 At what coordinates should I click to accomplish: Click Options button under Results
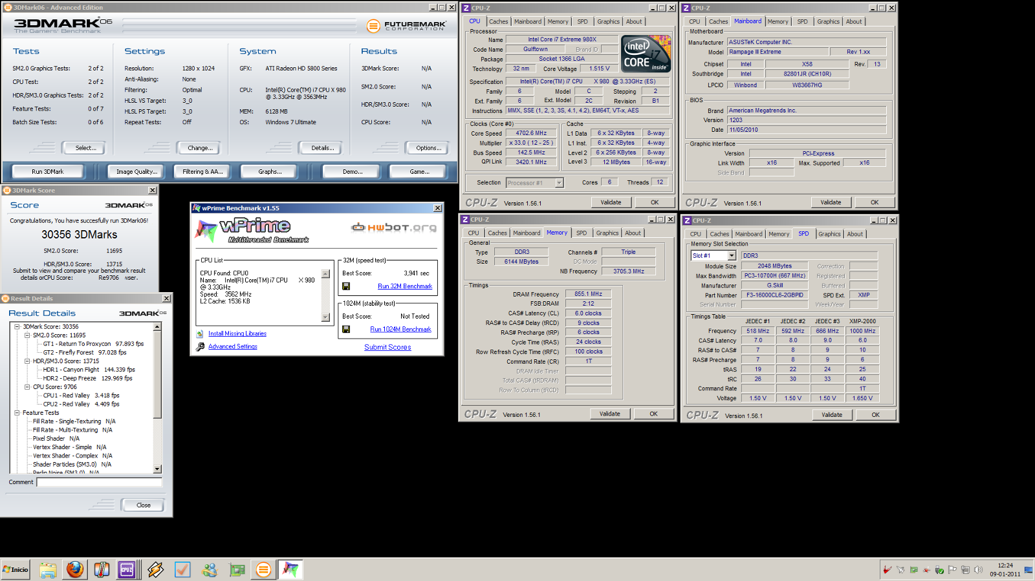[x=428, y=148]
